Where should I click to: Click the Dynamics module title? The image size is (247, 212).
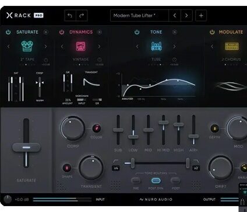tap(81, 32)
